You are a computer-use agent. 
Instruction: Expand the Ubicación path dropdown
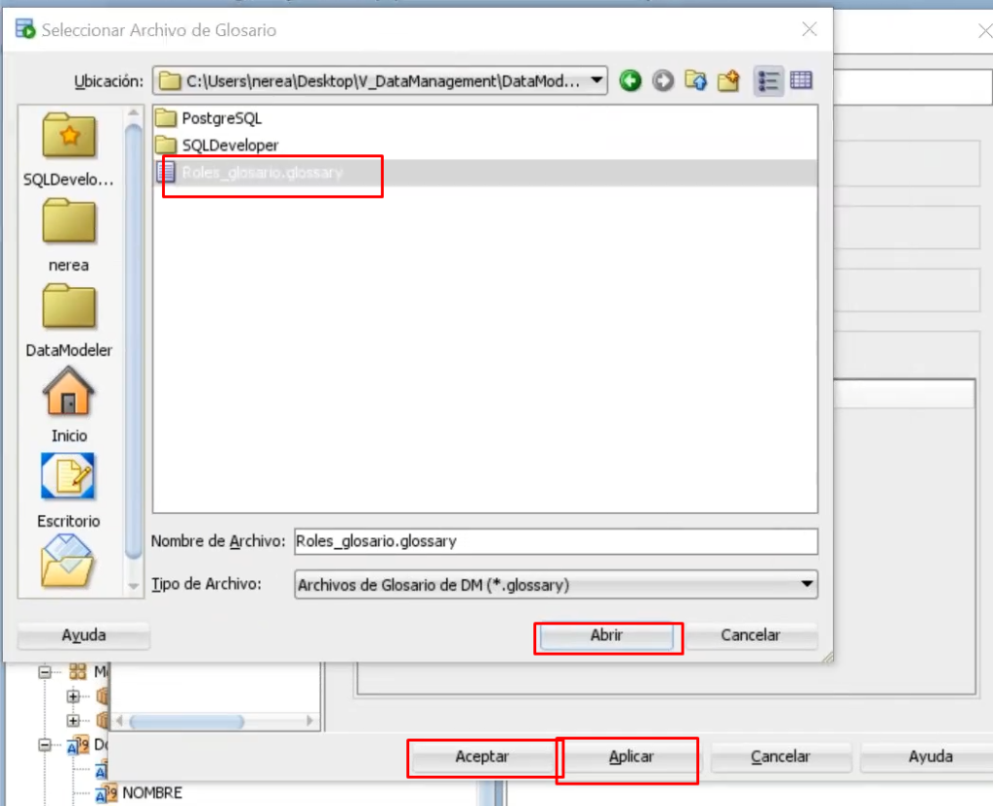pos(596,81)
